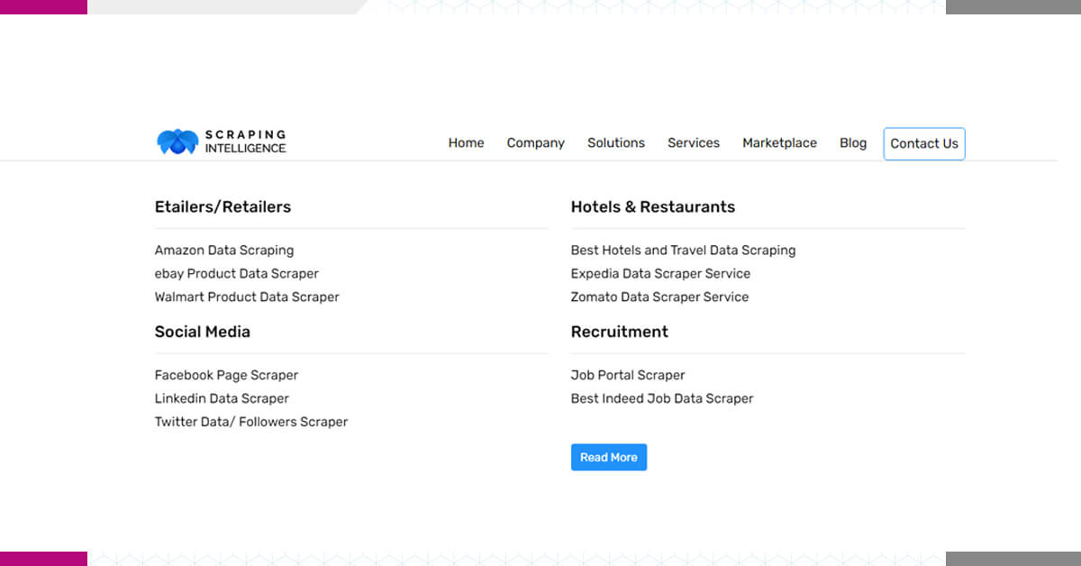Open the Blog page
The image size is (1081, 566).
pos(853,142)
